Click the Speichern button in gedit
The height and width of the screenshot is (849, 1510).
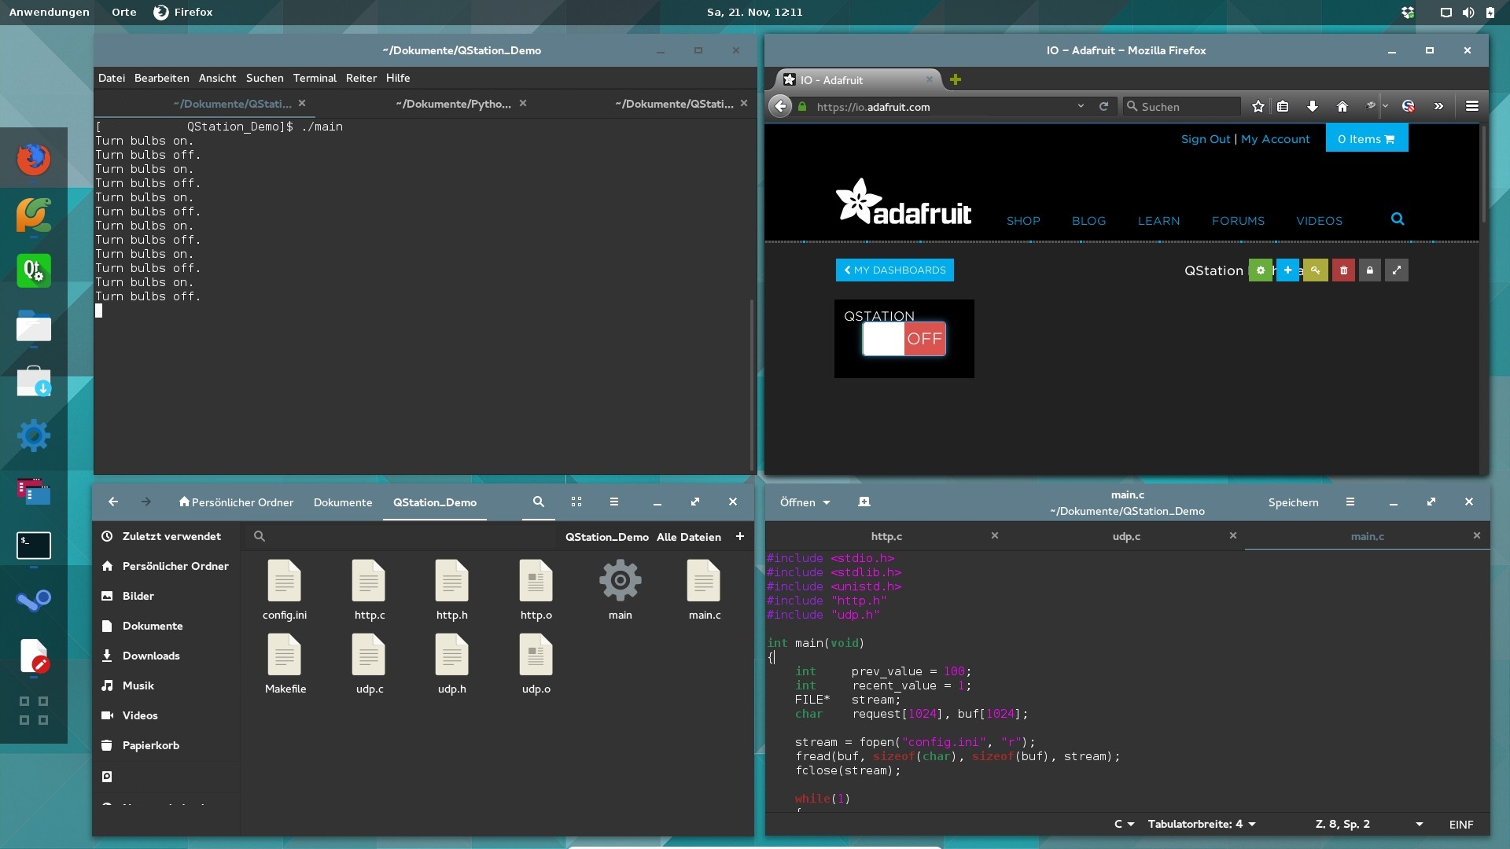coord(1293,502)
